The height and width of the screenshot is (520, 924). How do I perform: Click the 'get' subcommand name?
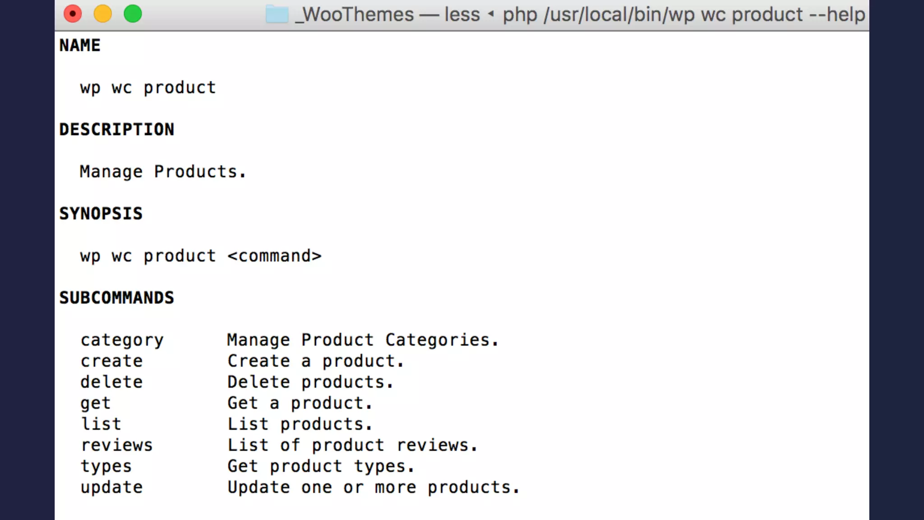95,404
